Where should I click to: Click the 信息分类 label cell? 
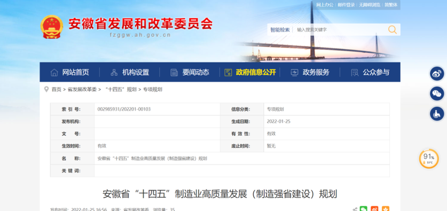click(x=242, y=109)
